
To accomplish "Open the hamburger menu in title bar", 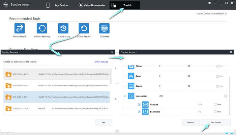I will click(215, 3).
